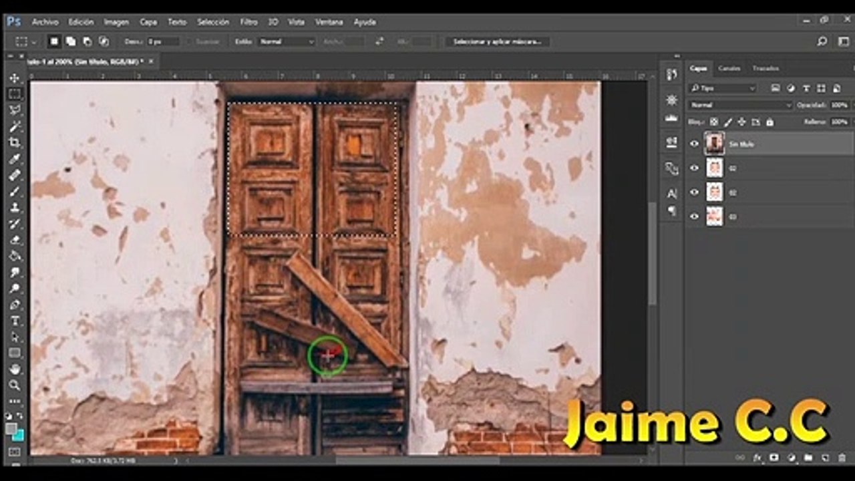Select the Dodge tool
The width and height of the screenshot is (855, 481).
(x=14, y=288)
